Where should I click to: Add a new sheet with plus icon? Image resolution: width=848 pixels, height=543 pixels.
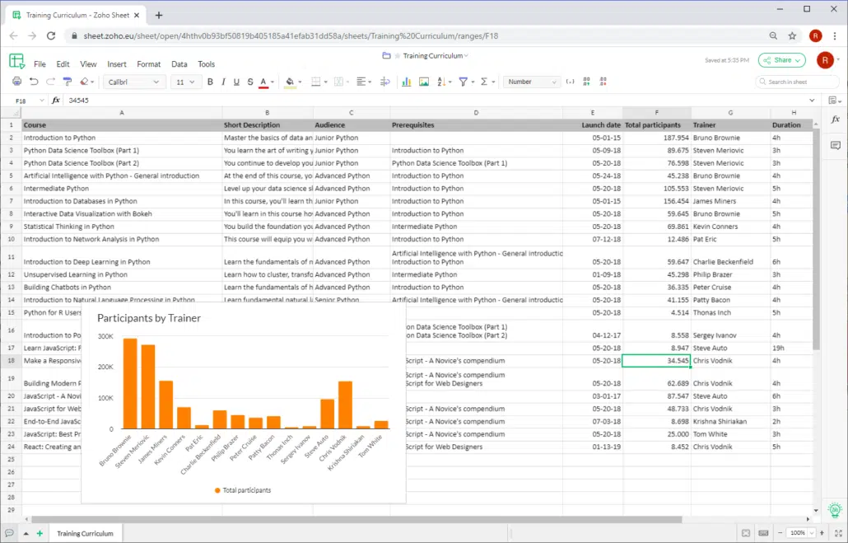click(40, 533)
